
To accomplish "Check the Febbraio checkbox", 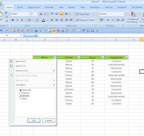I will tap(21, 93).
